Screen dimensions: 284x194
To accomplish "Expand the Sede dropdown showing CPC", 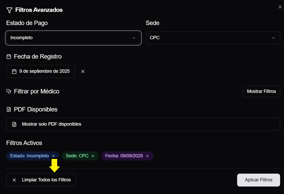I will [213, 38].
